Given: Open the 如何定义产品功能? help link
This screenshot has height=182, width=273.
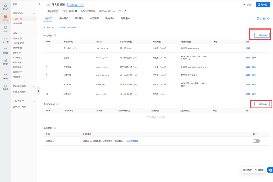Looking at the screenshot, I should pos(68,27).
